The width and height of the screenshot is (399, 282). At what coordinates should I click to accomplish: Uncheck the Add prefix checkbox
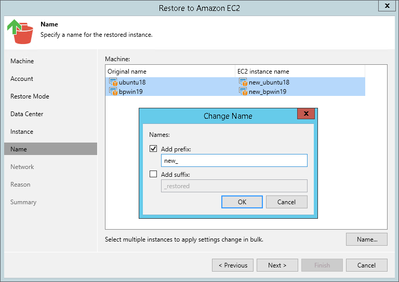[153, 148]
